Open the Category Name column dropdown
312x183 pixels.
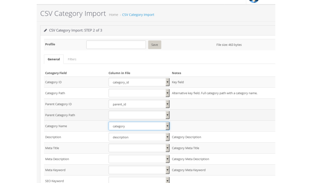click(x=139, y=126)
